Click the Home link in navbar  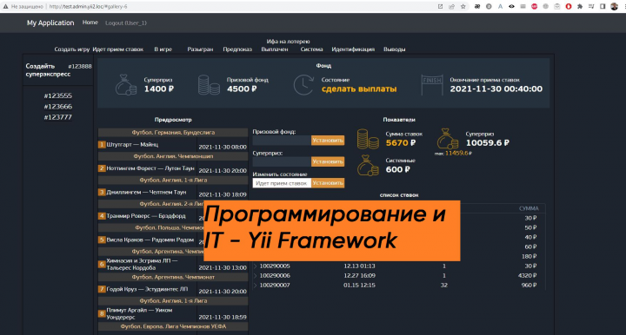(90, 23)
